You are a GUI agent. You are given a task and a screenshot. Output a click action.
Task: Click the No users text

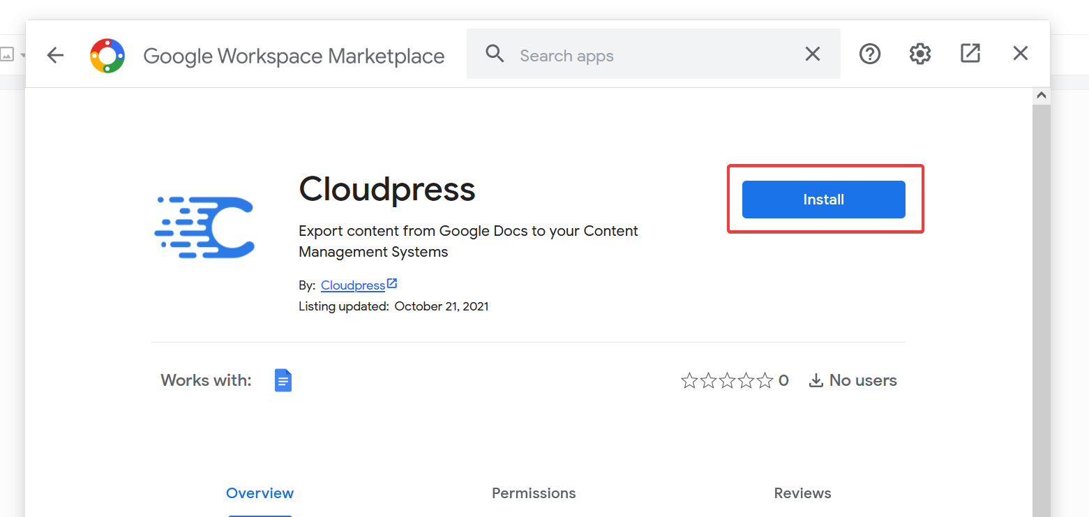(x=863, y=380)
